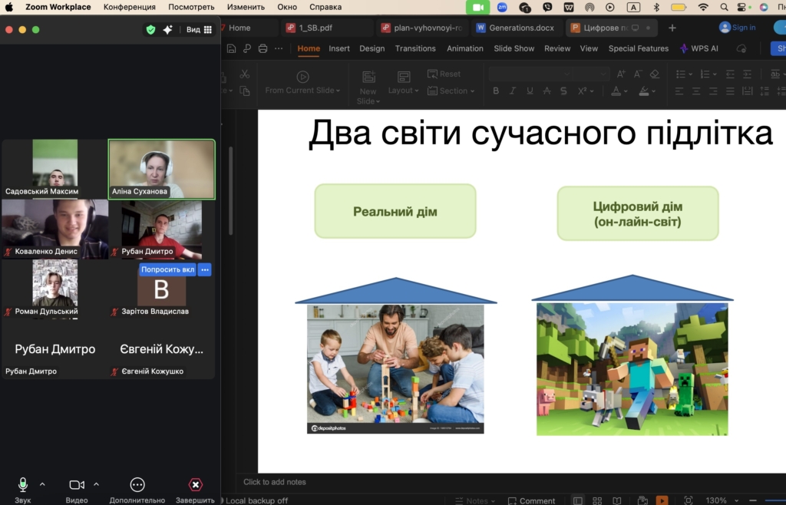Toggle the Видео camera button
The image size is (786, 505).
77,484
